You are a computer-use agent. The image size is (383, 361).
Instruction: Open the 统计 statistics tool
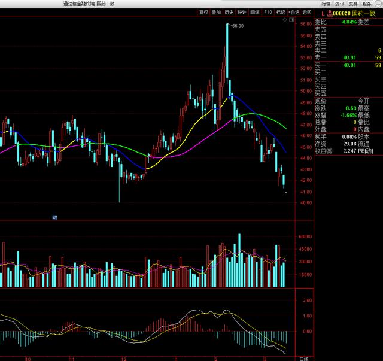pyautogui.click(x=242, y=12)
